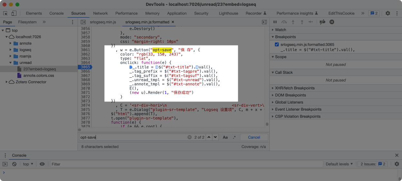Toggle the device toolbar icon
This screenshot has width=402, height=181.
tap(14, 13)
